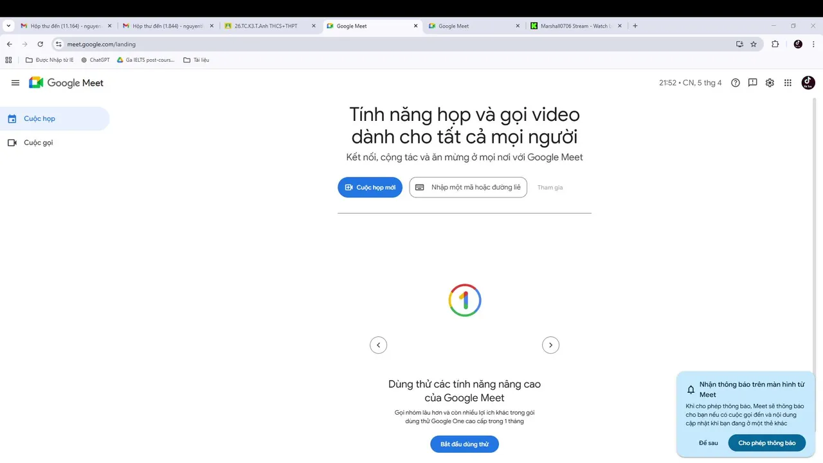Open the Help question-mark icon
The height and width of the screenshot is (463, 823).
coord(736,83)
